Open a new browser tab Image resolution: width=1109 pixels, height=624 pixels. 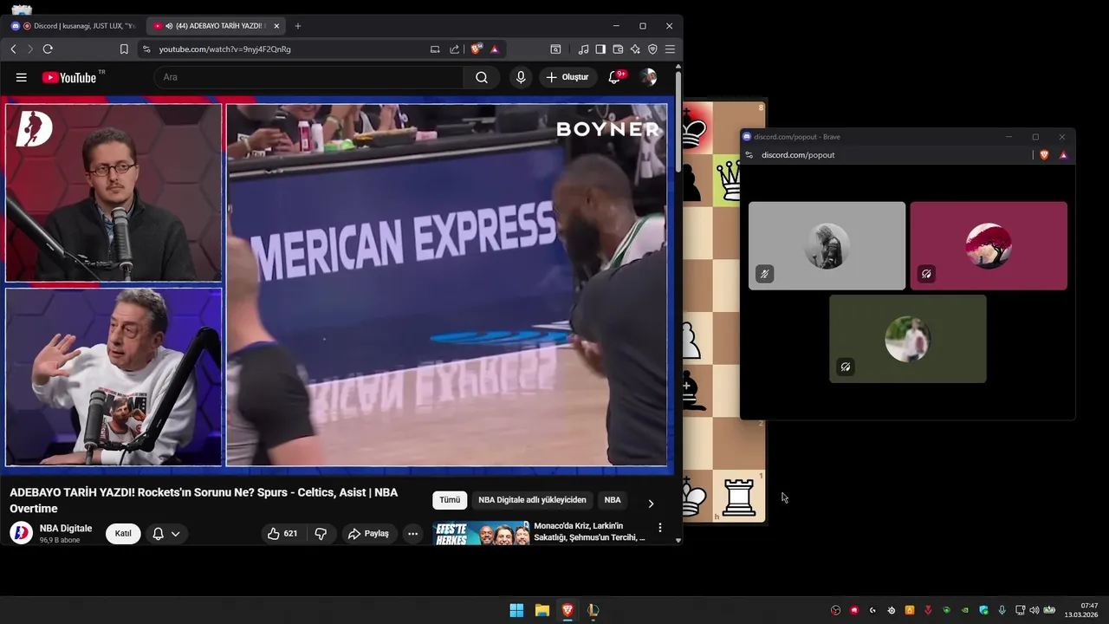coord(298,26)
